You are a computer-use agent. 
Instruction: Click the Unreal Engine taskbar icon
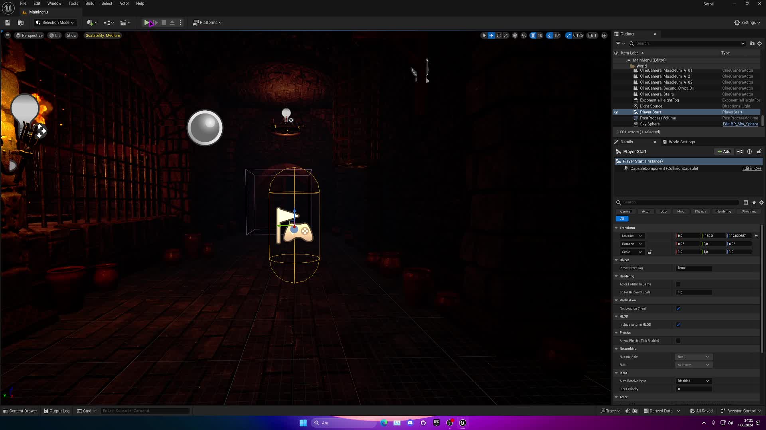coord(463,423)
